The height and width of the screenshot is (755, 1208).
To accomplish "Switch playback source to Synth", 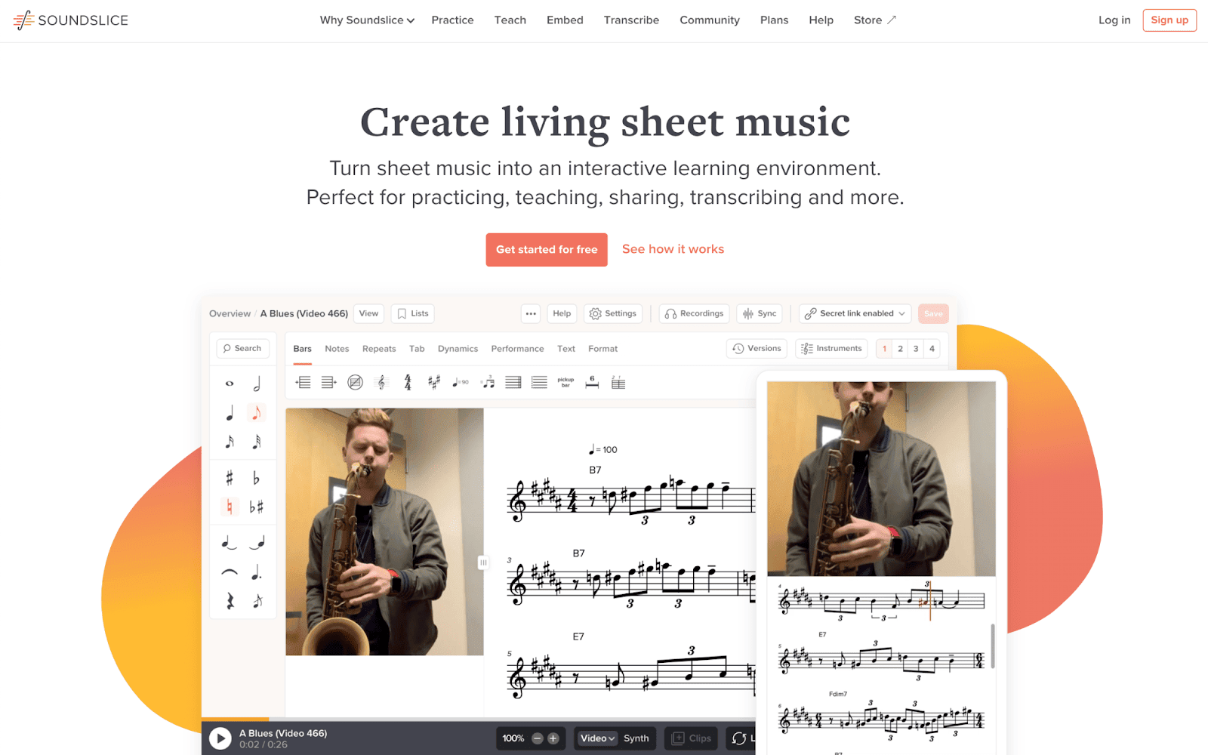I will coord(636,738).
